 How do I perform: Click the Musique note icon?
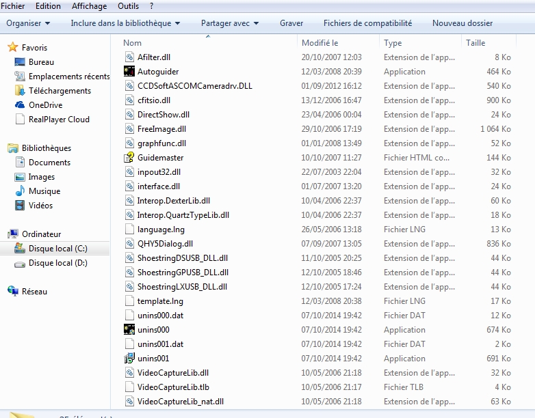20,191
